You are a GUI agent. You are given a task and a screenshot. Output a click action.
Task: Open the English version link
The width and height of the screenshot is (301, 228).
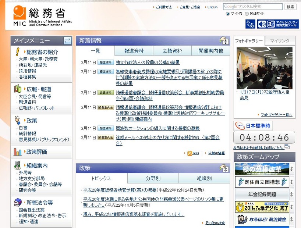point(212,7)
